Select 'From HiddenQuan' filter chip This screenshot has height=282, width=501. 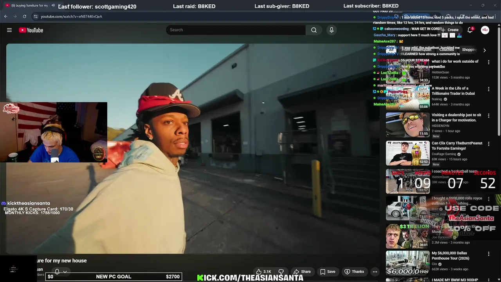coord(416,50)
